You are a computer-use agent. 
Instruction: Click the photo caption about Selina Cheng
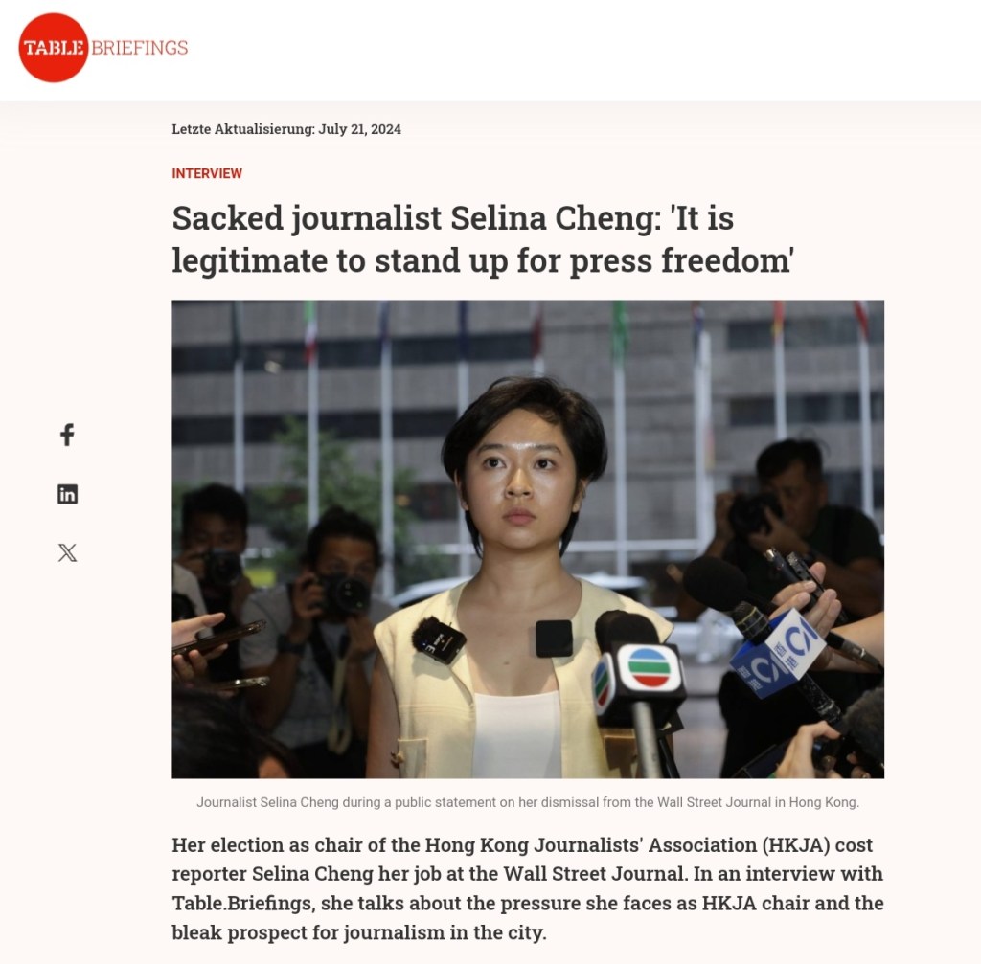(528, 802)
